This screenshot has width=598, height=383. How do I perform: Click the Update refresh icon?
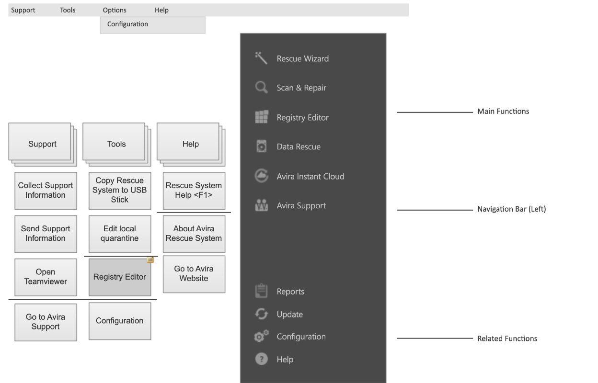261,314
